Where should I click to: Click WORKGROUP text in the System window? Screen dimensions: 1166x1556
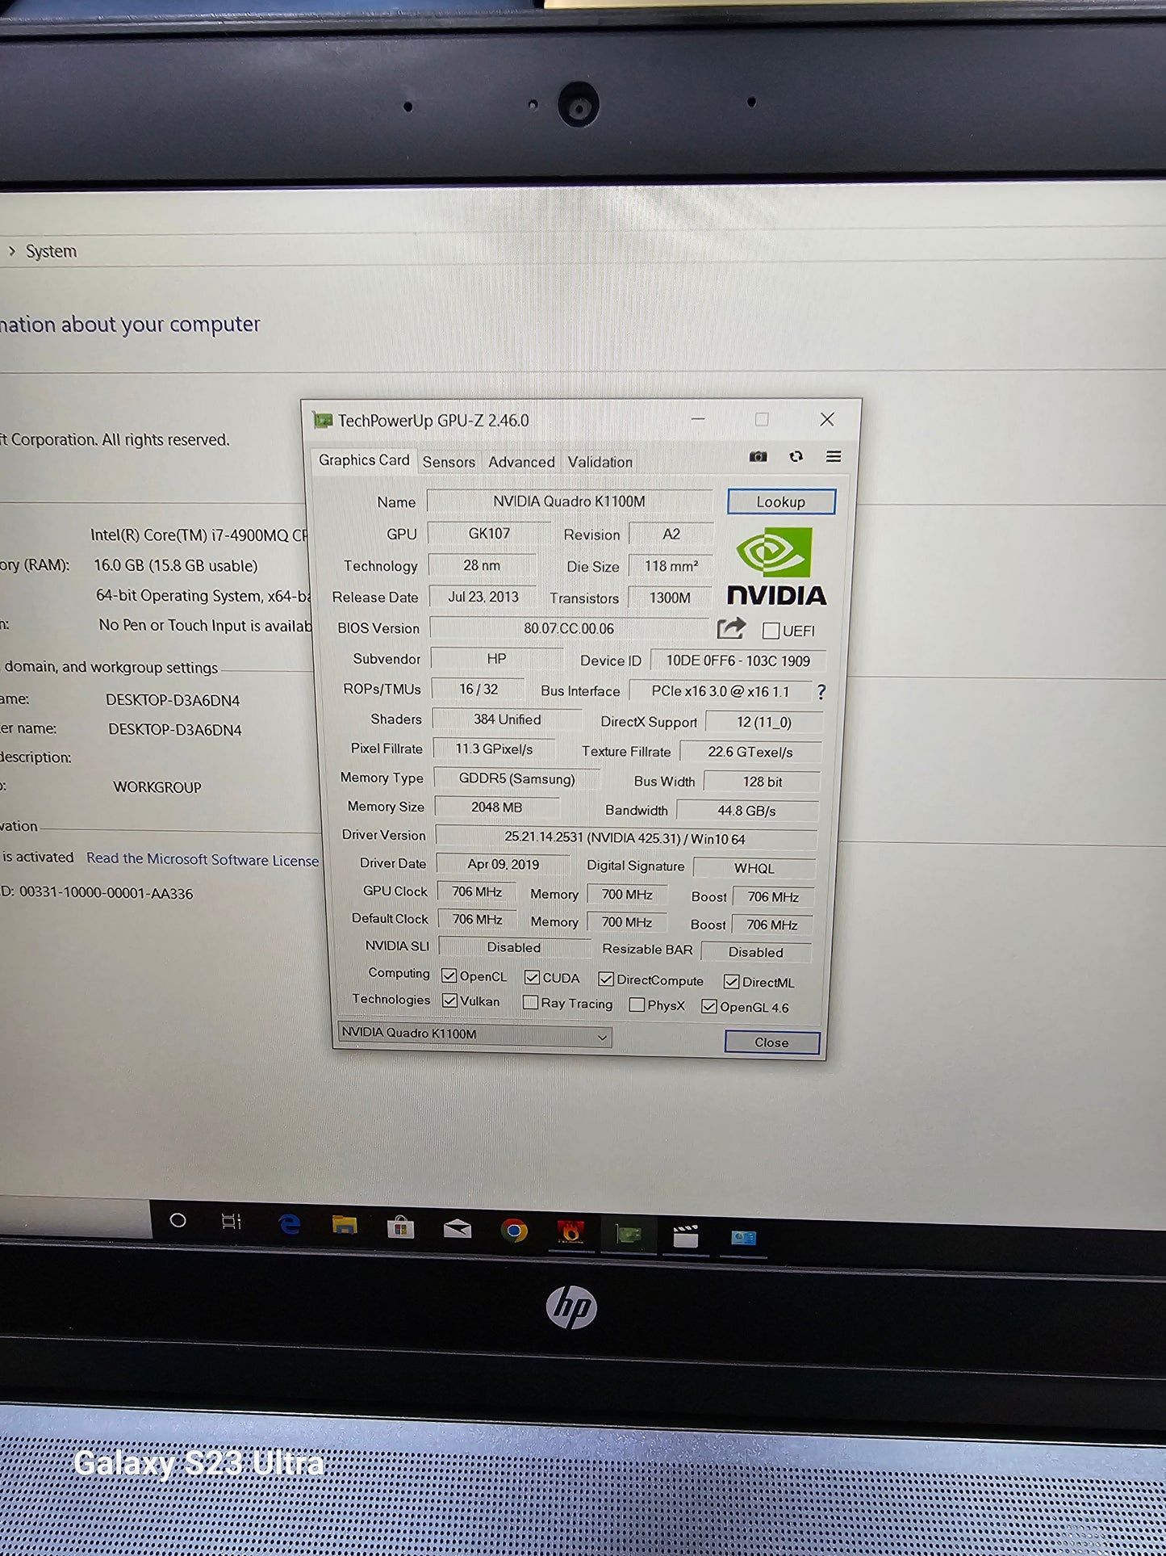(x=157, y=787)
